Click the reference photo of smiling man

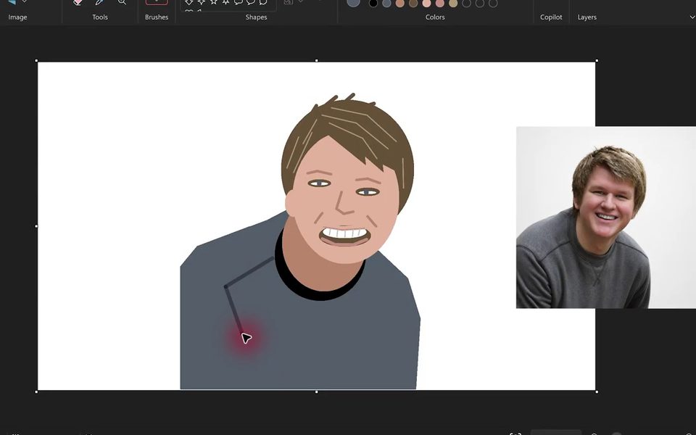pyautogui.click(x=606, y=217)
